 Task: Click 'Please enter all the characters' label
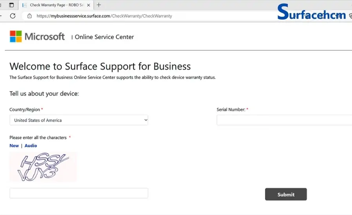(38, 138)
